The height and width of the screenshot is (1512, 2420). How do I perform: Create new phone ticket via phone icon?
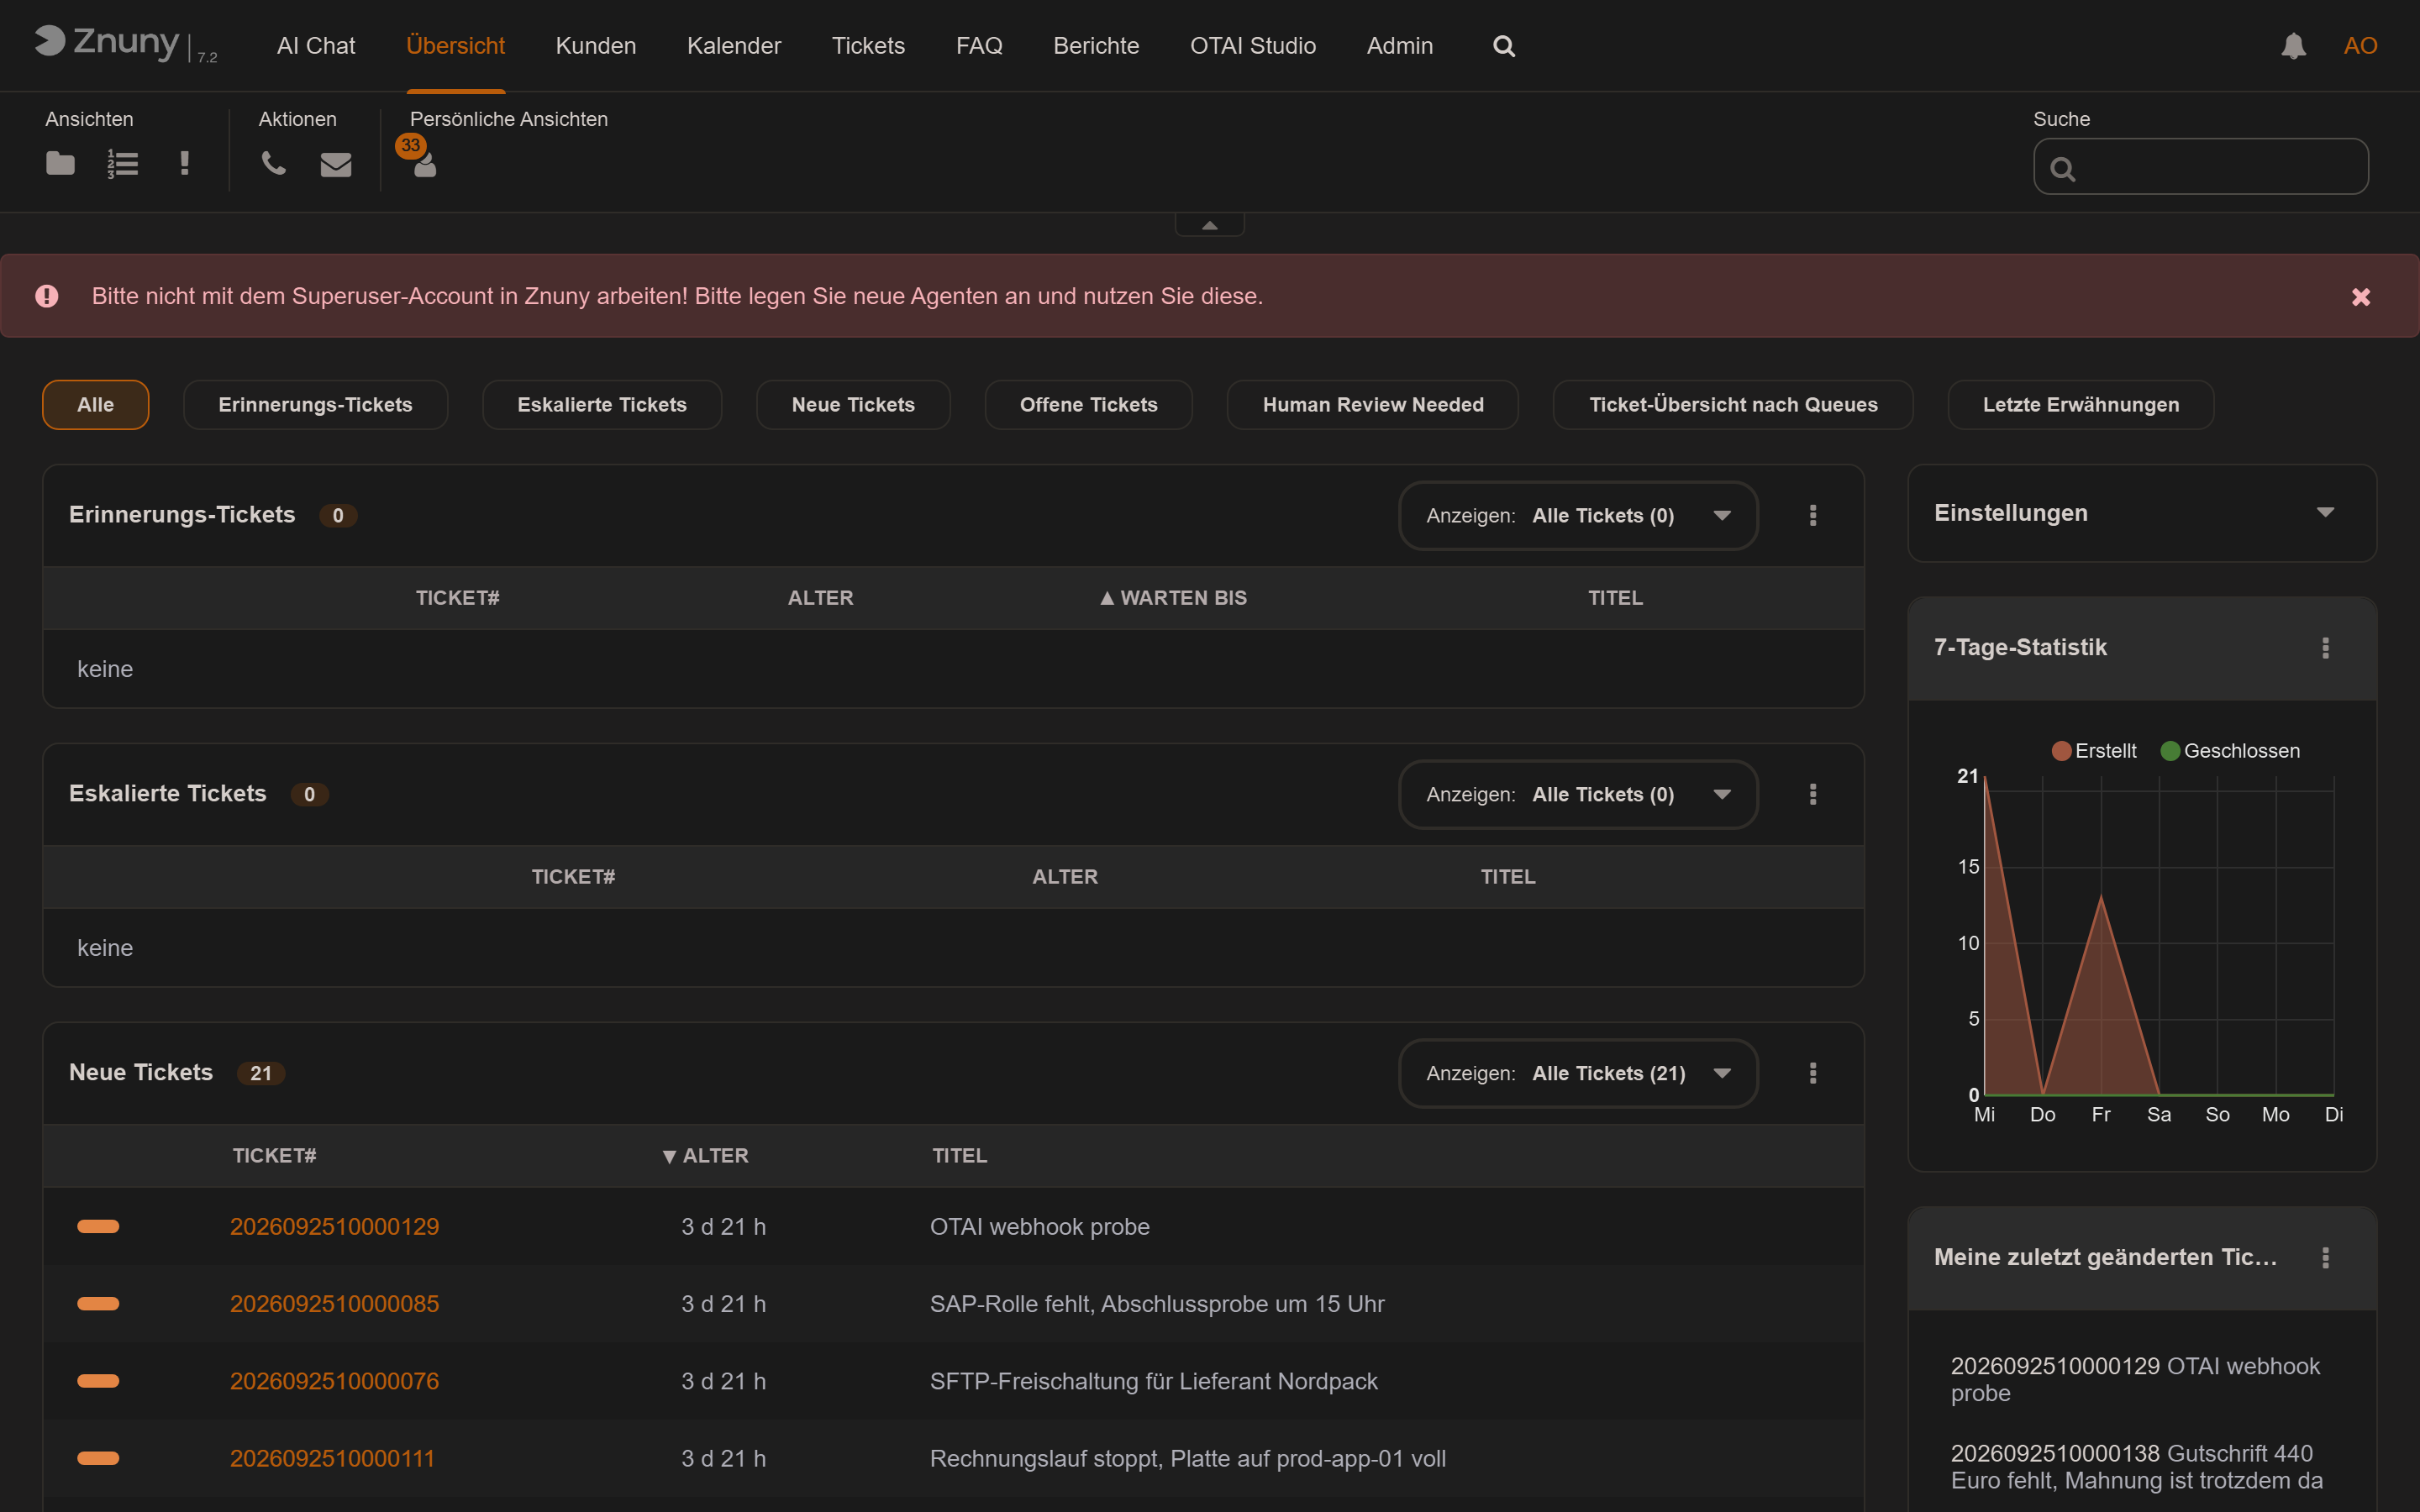(273, 163)
